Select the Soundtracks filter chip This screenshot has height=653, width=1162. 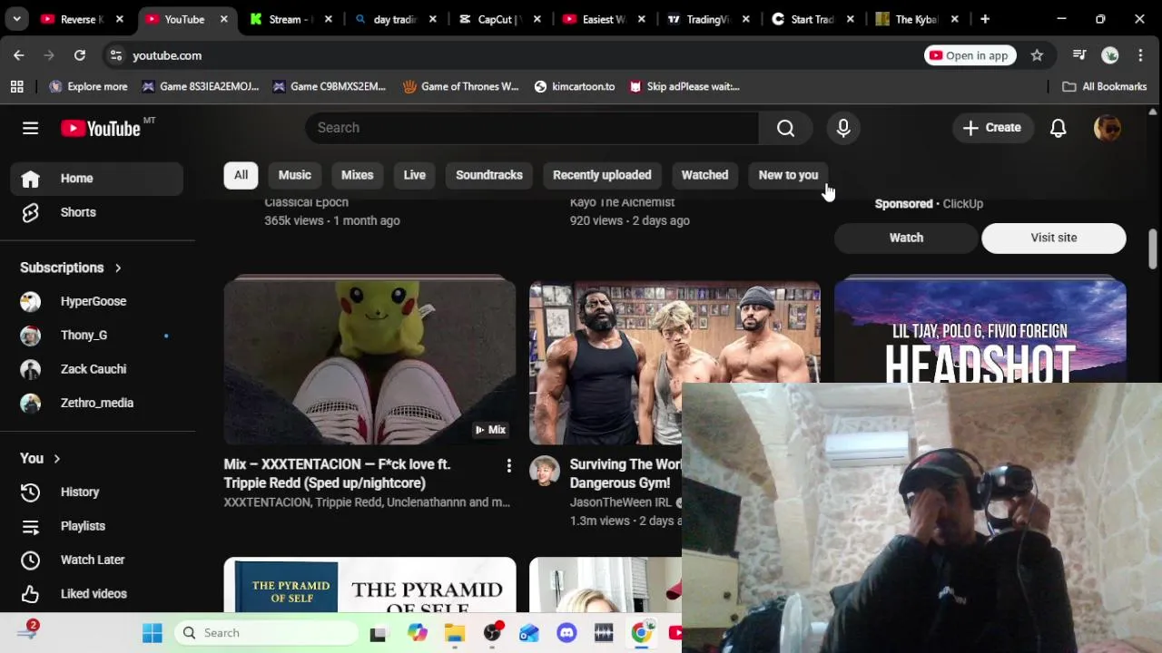coord(488,175)
